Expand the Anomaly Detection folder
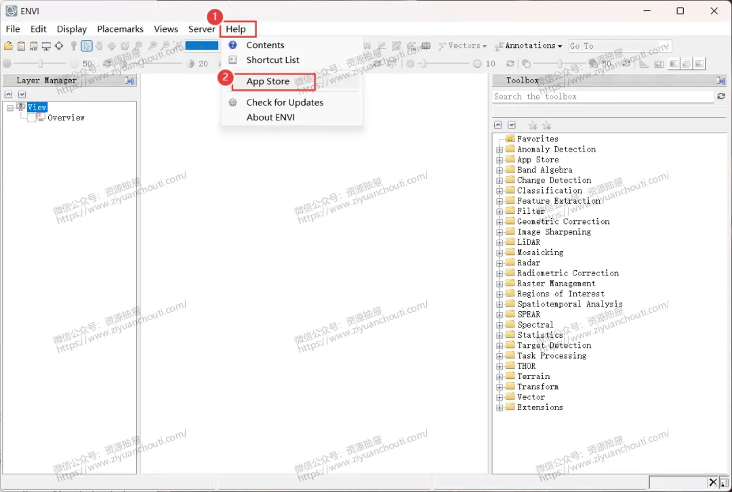The width and height of the screenshot is (732, 492). tap(500, 150)
